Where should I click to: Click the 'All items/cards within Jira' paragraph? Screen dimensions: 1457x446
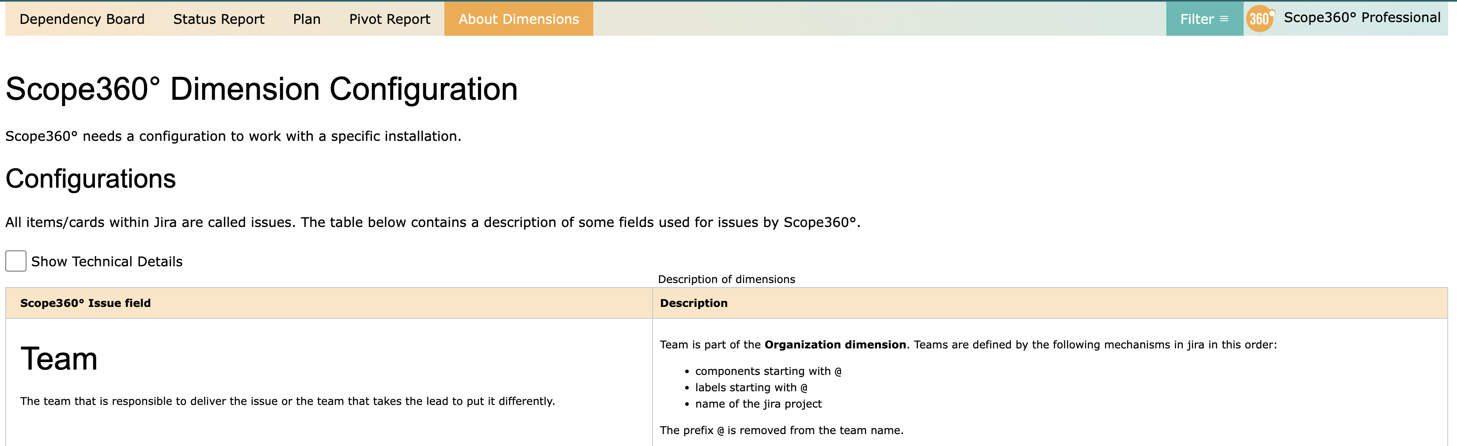[433, 222]
